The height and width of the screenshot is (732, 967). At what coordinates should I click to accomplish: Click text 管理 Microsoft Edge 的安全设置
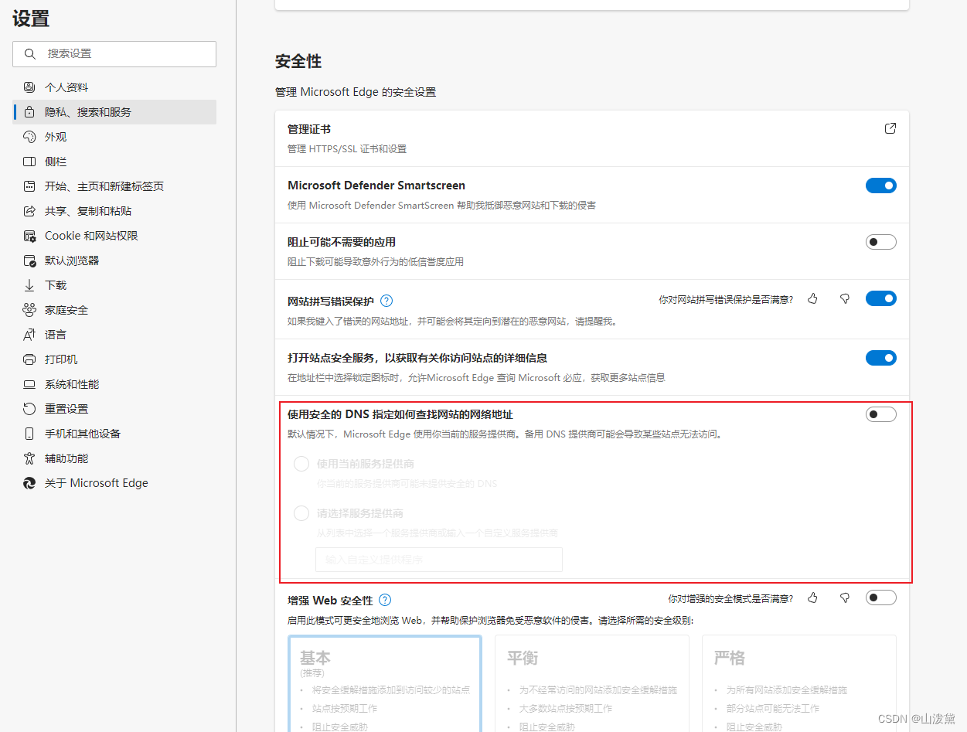[x=356, y=92]
